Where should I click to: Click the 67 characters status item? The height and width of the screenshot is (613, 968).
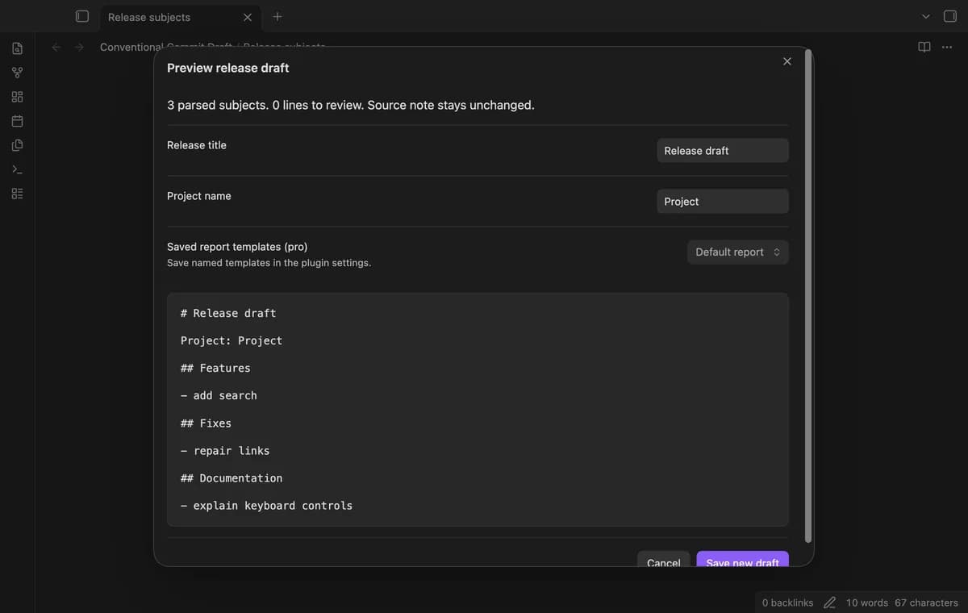pos(927,603)
